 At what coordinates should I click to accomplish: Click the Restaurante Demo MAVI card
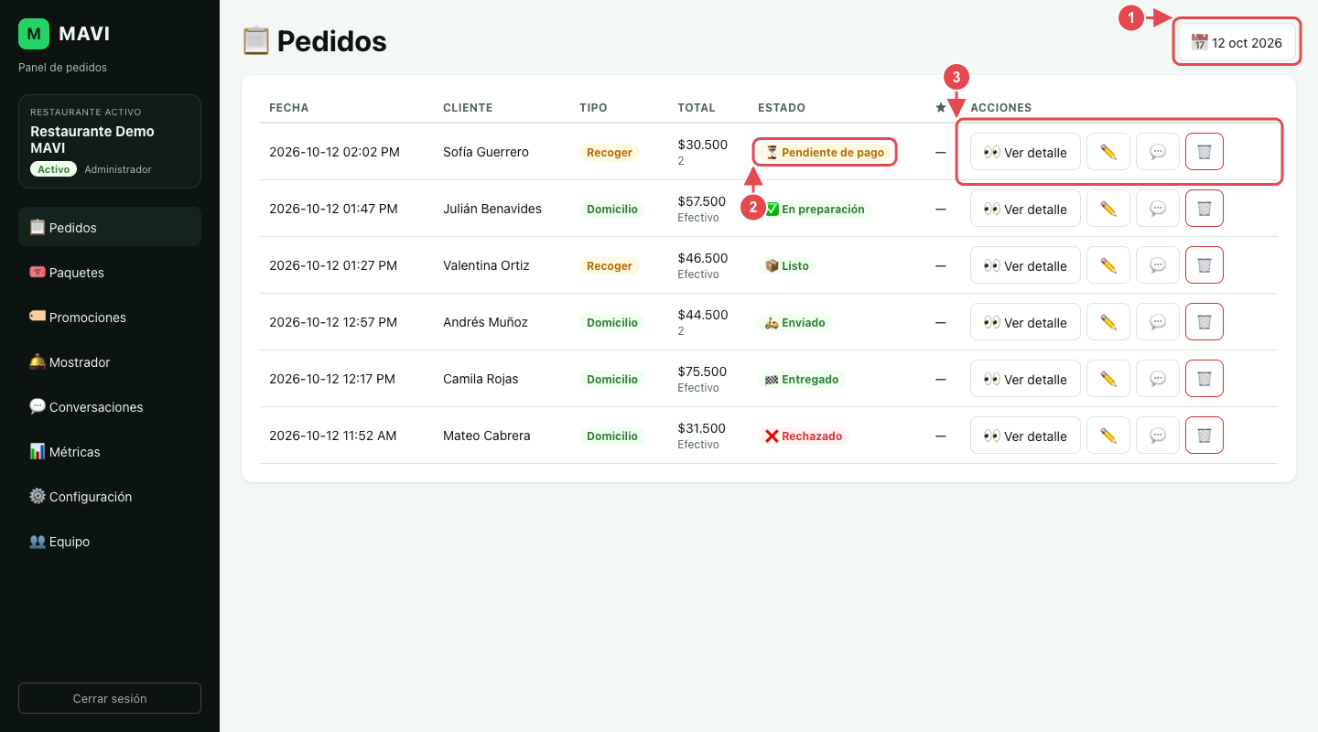point(110,141)
